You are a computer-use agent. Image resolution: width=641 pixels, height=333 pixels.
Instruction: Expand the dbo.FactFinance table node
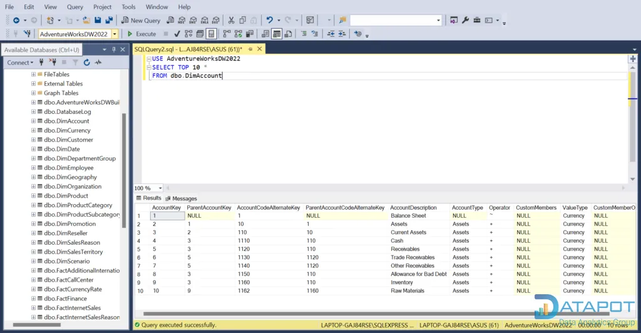33,299
